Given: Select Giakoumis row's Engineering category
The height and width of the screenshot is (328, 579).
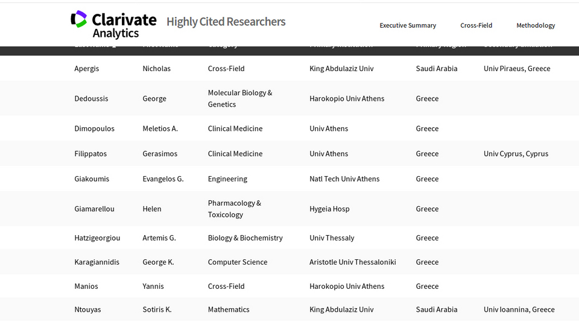Looking at the screenshot, I should (227, 179).
